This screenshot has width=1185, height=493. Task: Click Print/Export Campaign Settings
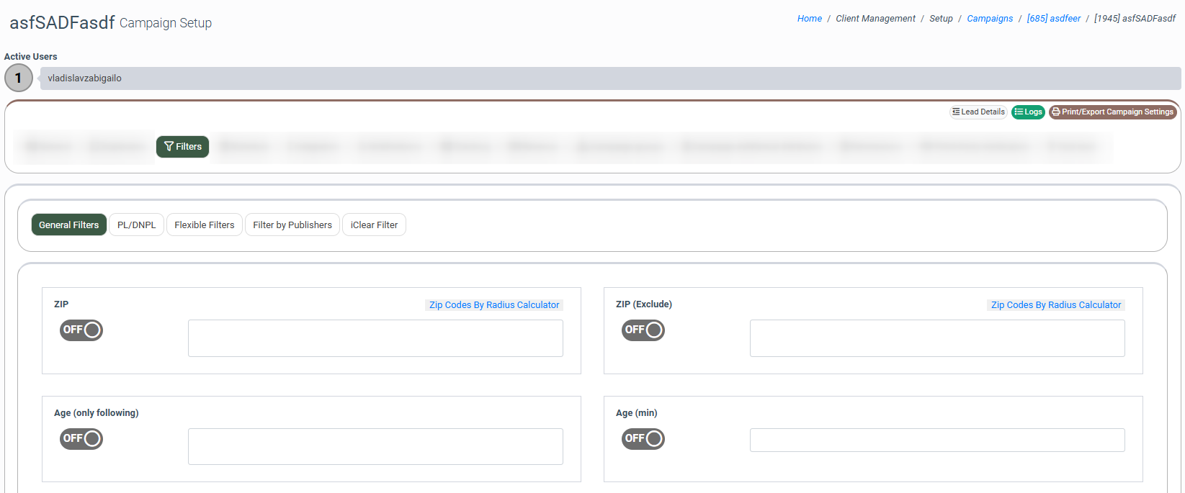[x=1112, y=112]
